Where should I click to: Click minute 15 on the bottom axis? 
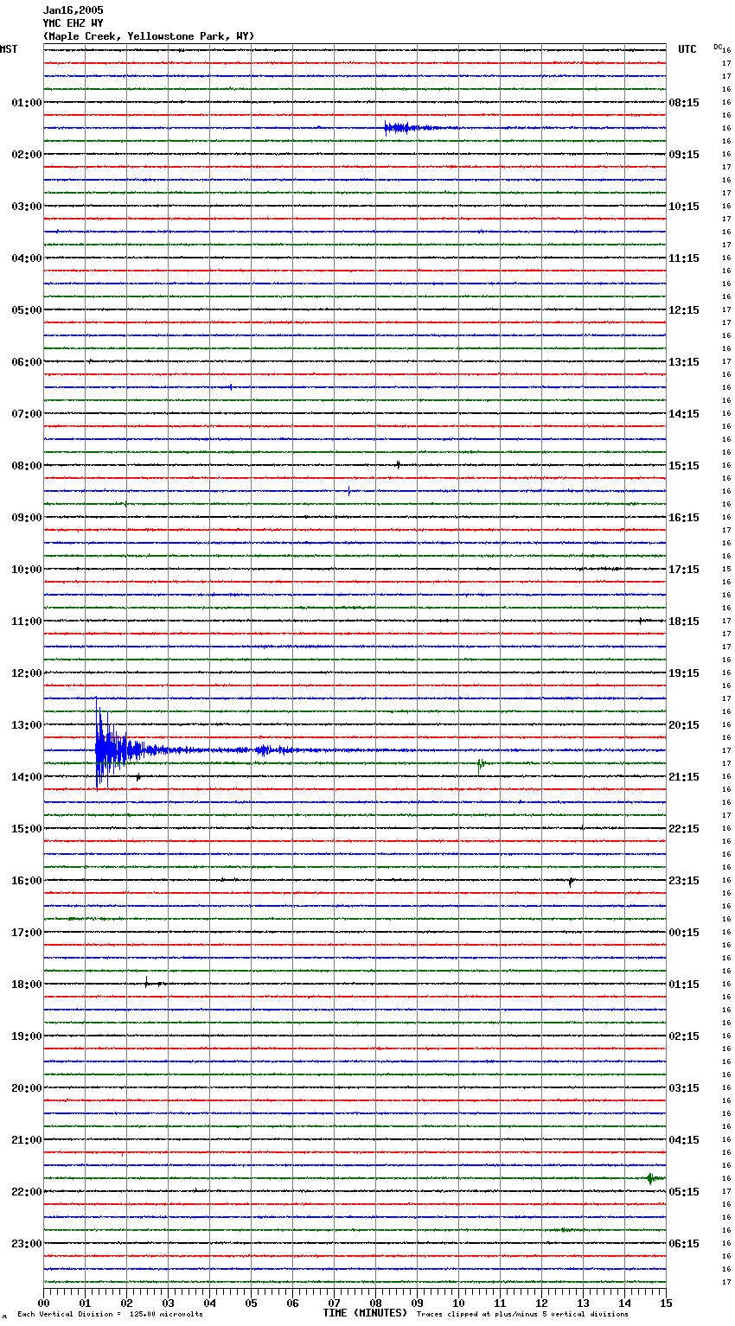(666, 1303)
